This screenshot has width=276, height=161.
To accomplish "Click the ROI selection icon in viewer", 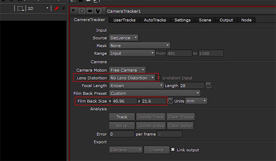I will (21, 8).
